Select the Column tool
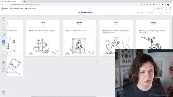The width and height of the screenshot is (173, 97). [x=4, y=49]
